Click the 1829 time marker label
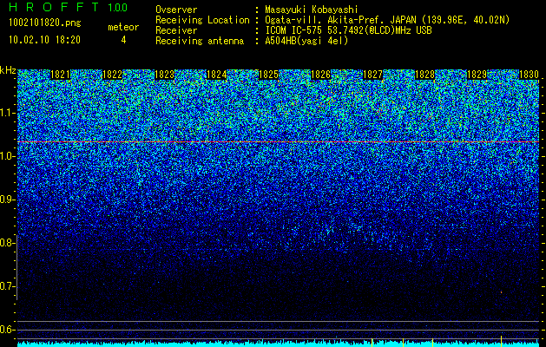This screenshot has width=546, height=347. [477, 75]
